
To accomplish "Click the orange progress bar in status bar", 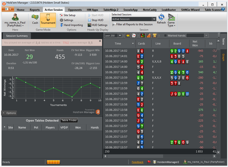I will pos(53,162).
